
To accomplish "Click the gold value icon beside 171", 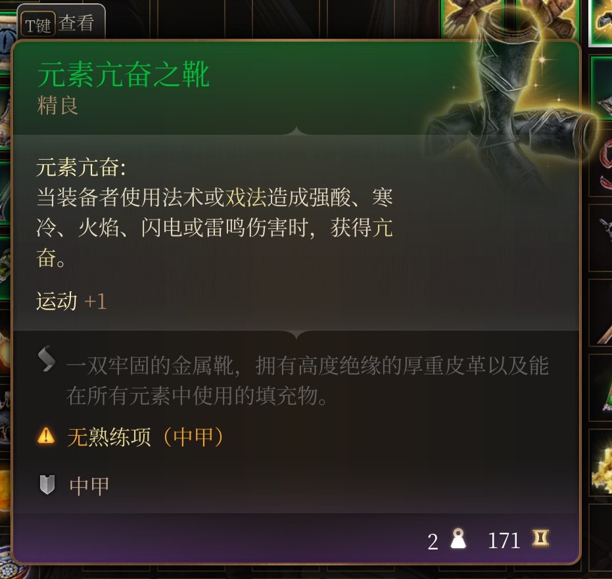I will point(541,538).
